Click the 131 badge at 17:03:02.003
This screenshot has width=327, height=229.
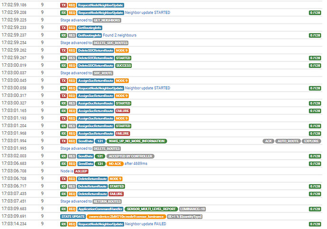100,156
